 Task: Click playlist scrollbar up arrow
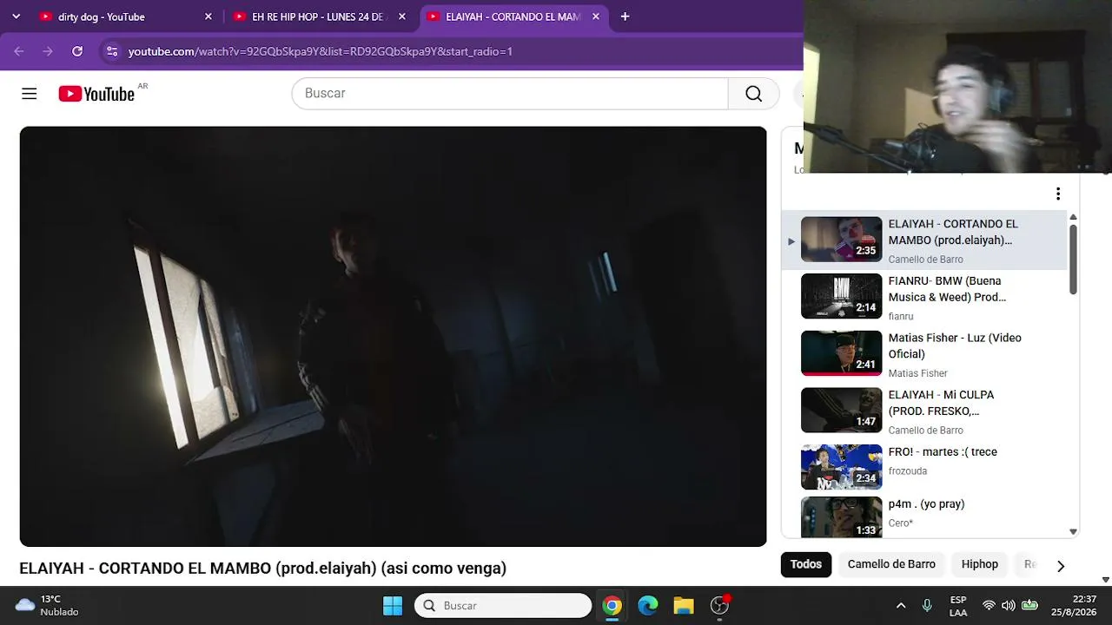tap(1074, 217)
